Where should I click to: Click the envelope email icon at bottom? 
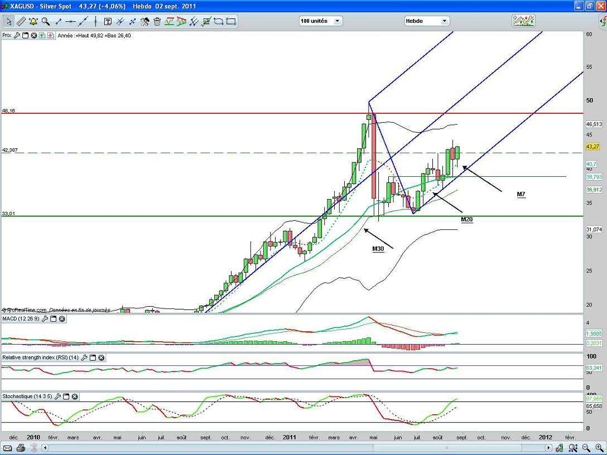[x=8, y=448]
